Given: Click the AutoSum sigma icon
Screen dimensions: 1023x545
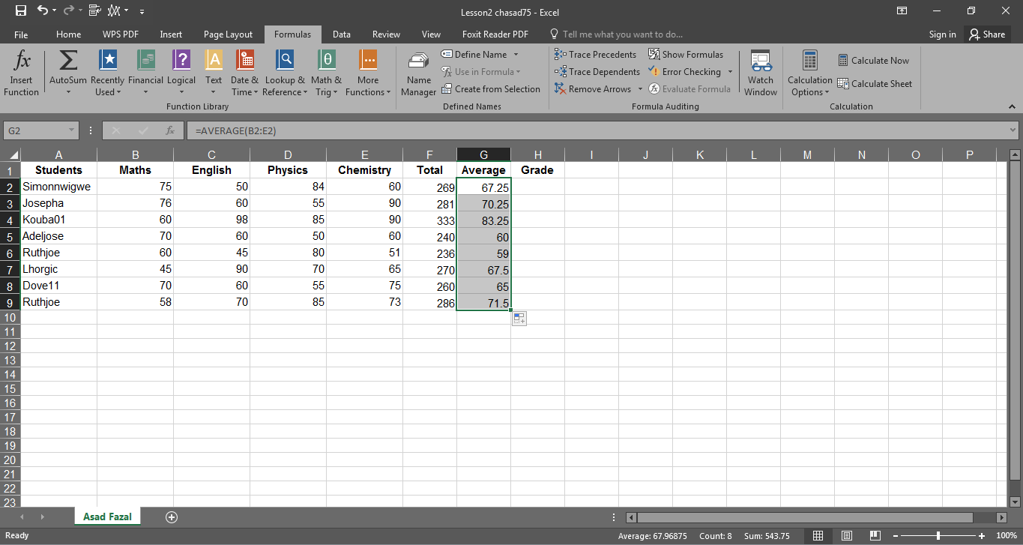Looking at the screenshot, I should [68, 61].
